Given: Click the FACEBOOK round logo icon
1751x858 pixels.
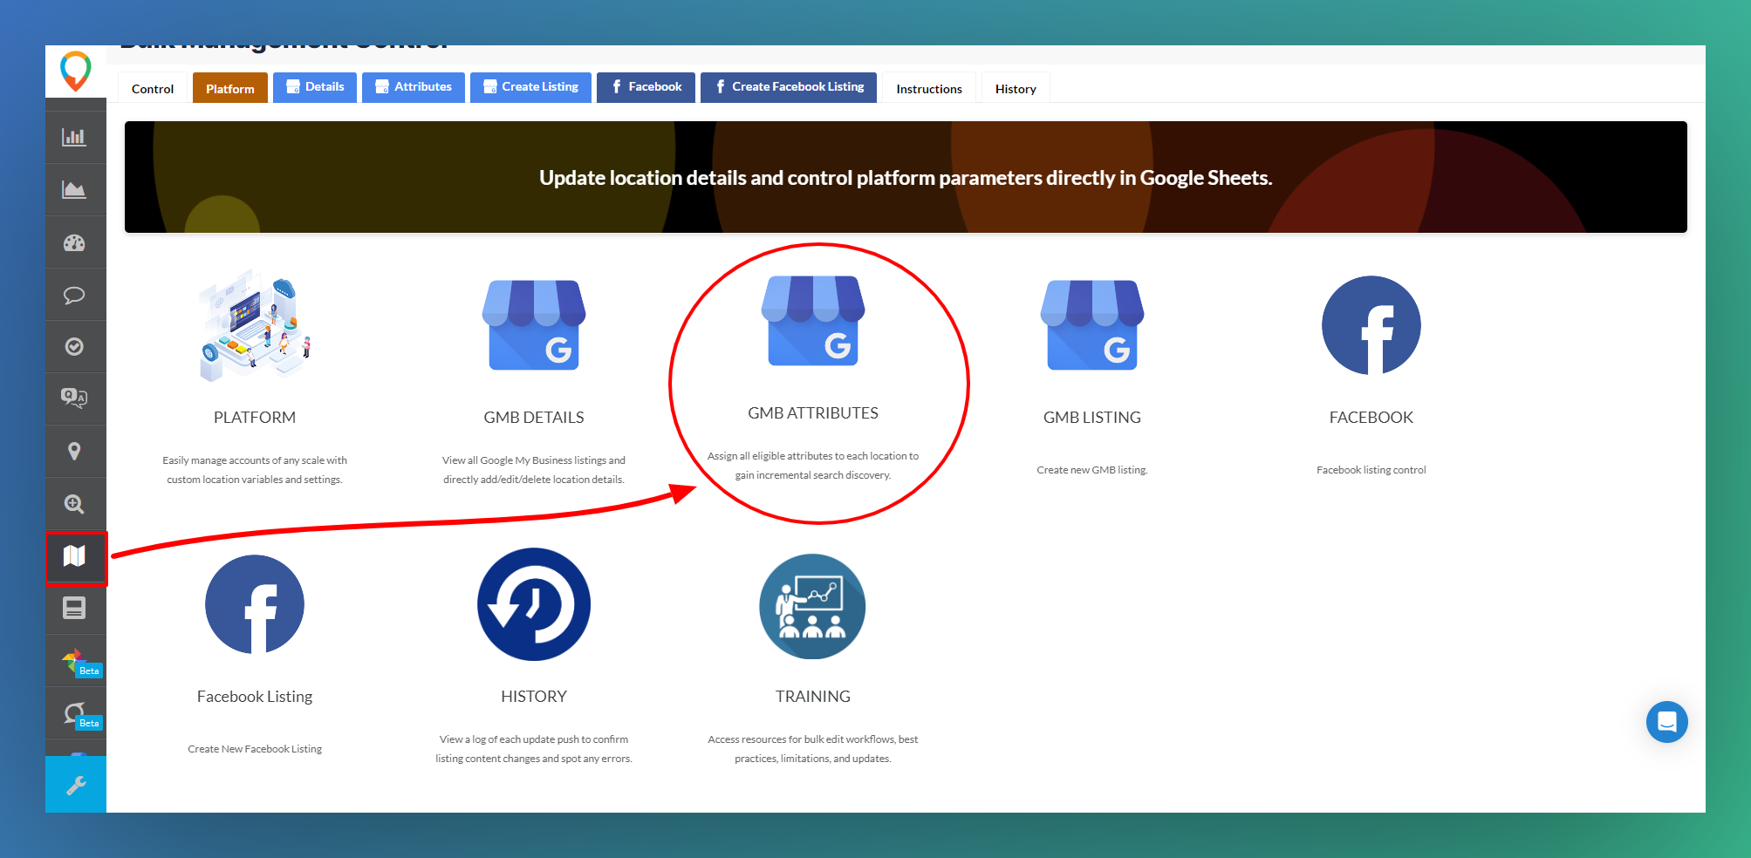Looking at the screenshot, I should [x=1371, y=325].
